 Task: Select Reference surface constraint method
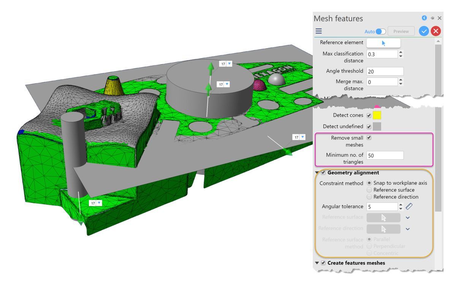(369, 190)
